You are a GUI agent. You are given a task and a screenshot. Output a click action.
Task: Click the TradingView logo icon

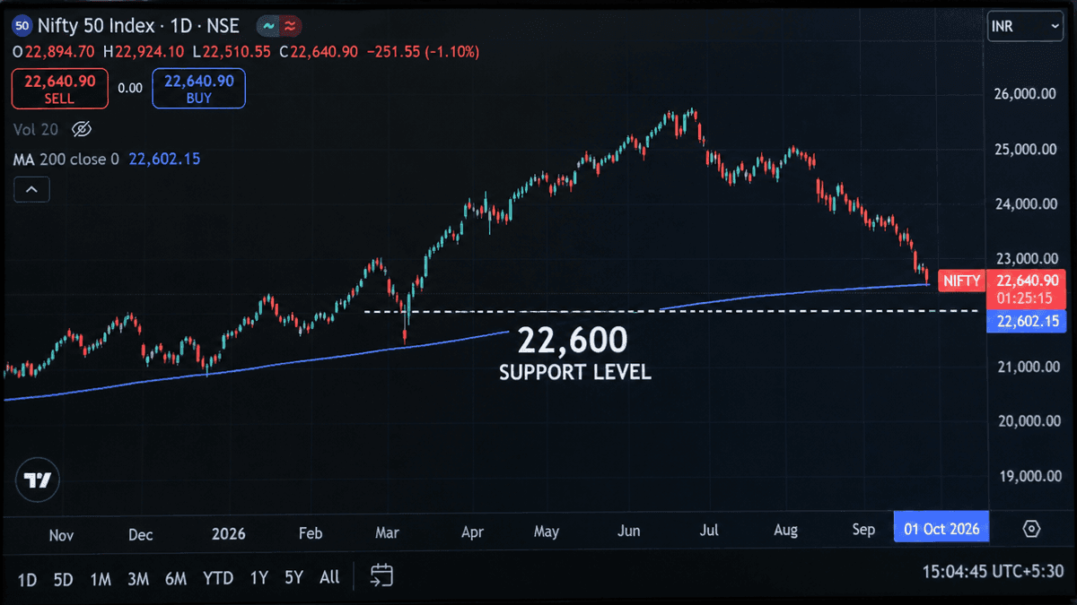click(37, 480)
